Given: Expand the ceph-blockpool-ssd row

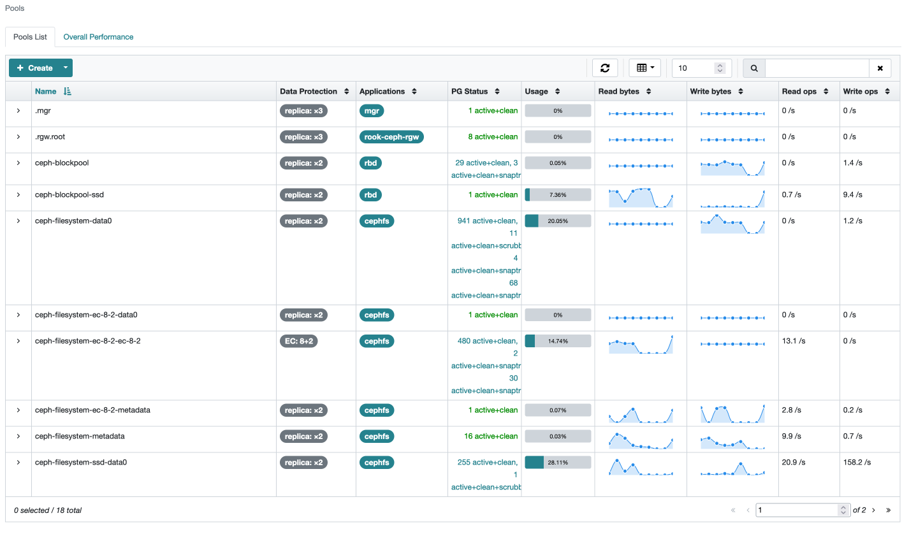Looking at the screenshot, I should tap(18, 195).
